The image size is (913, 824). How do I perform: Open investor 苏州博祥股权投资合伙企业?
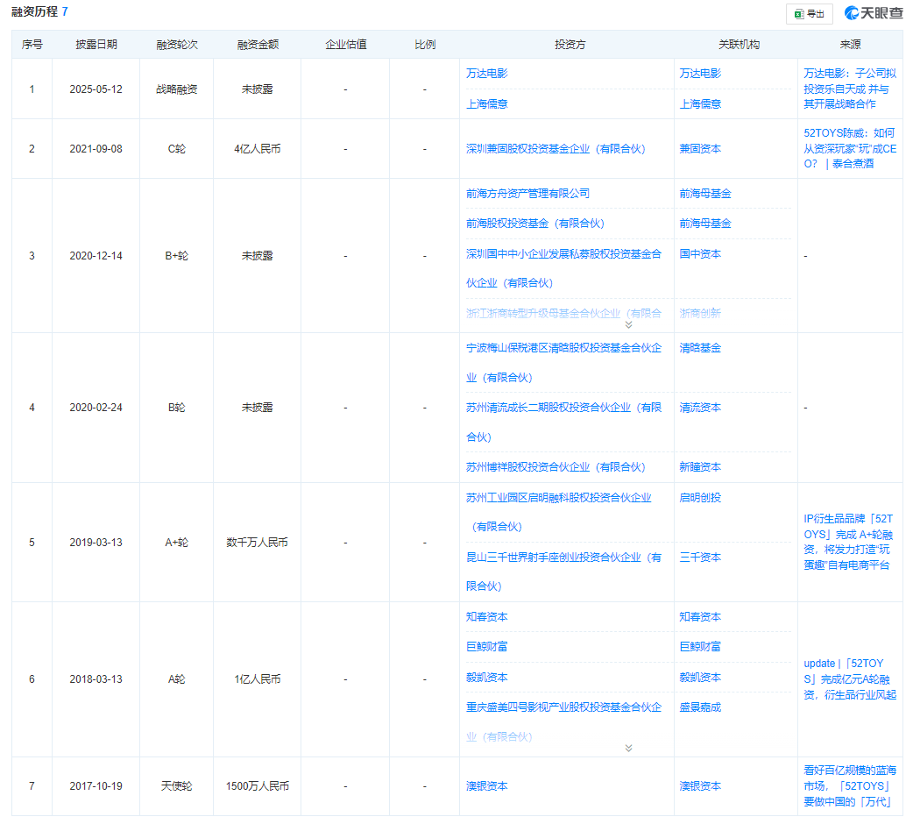pyautogui.click(x=556, y=467)
